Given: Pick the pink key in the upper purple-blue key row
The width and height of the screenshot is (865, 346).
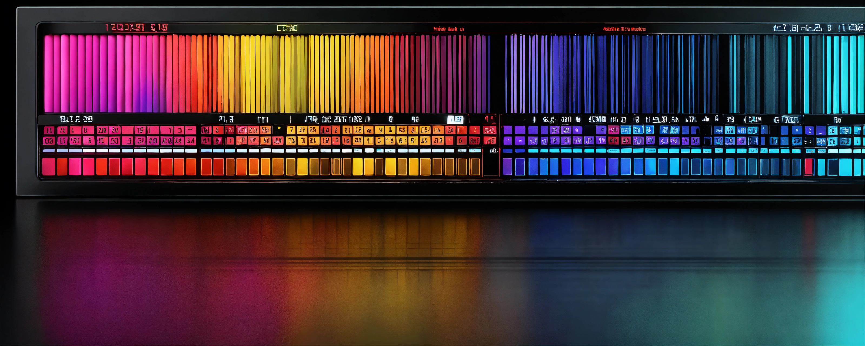Looking at the screenshot, I should point(614,130).
